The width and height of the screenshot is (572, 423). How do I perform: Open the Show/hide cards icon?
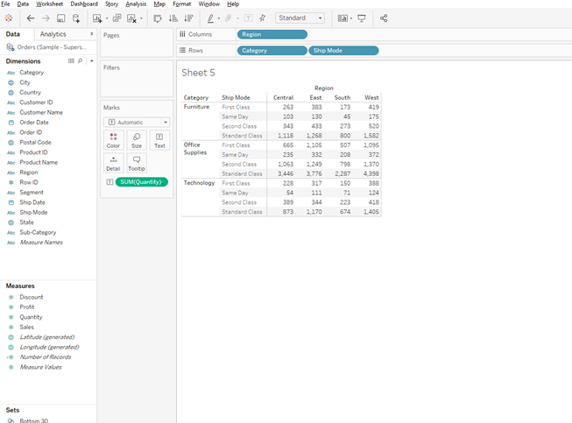[342, 18]
